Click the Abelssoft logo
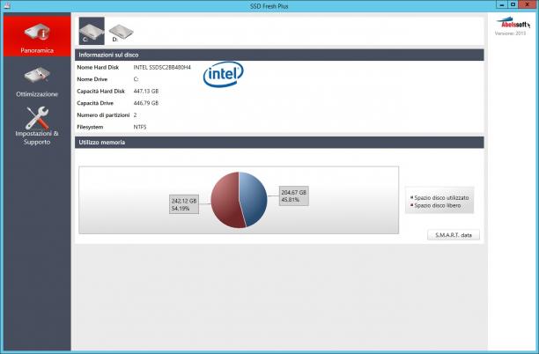The height and width of the screenshot is (354, 539). (513, 23)
